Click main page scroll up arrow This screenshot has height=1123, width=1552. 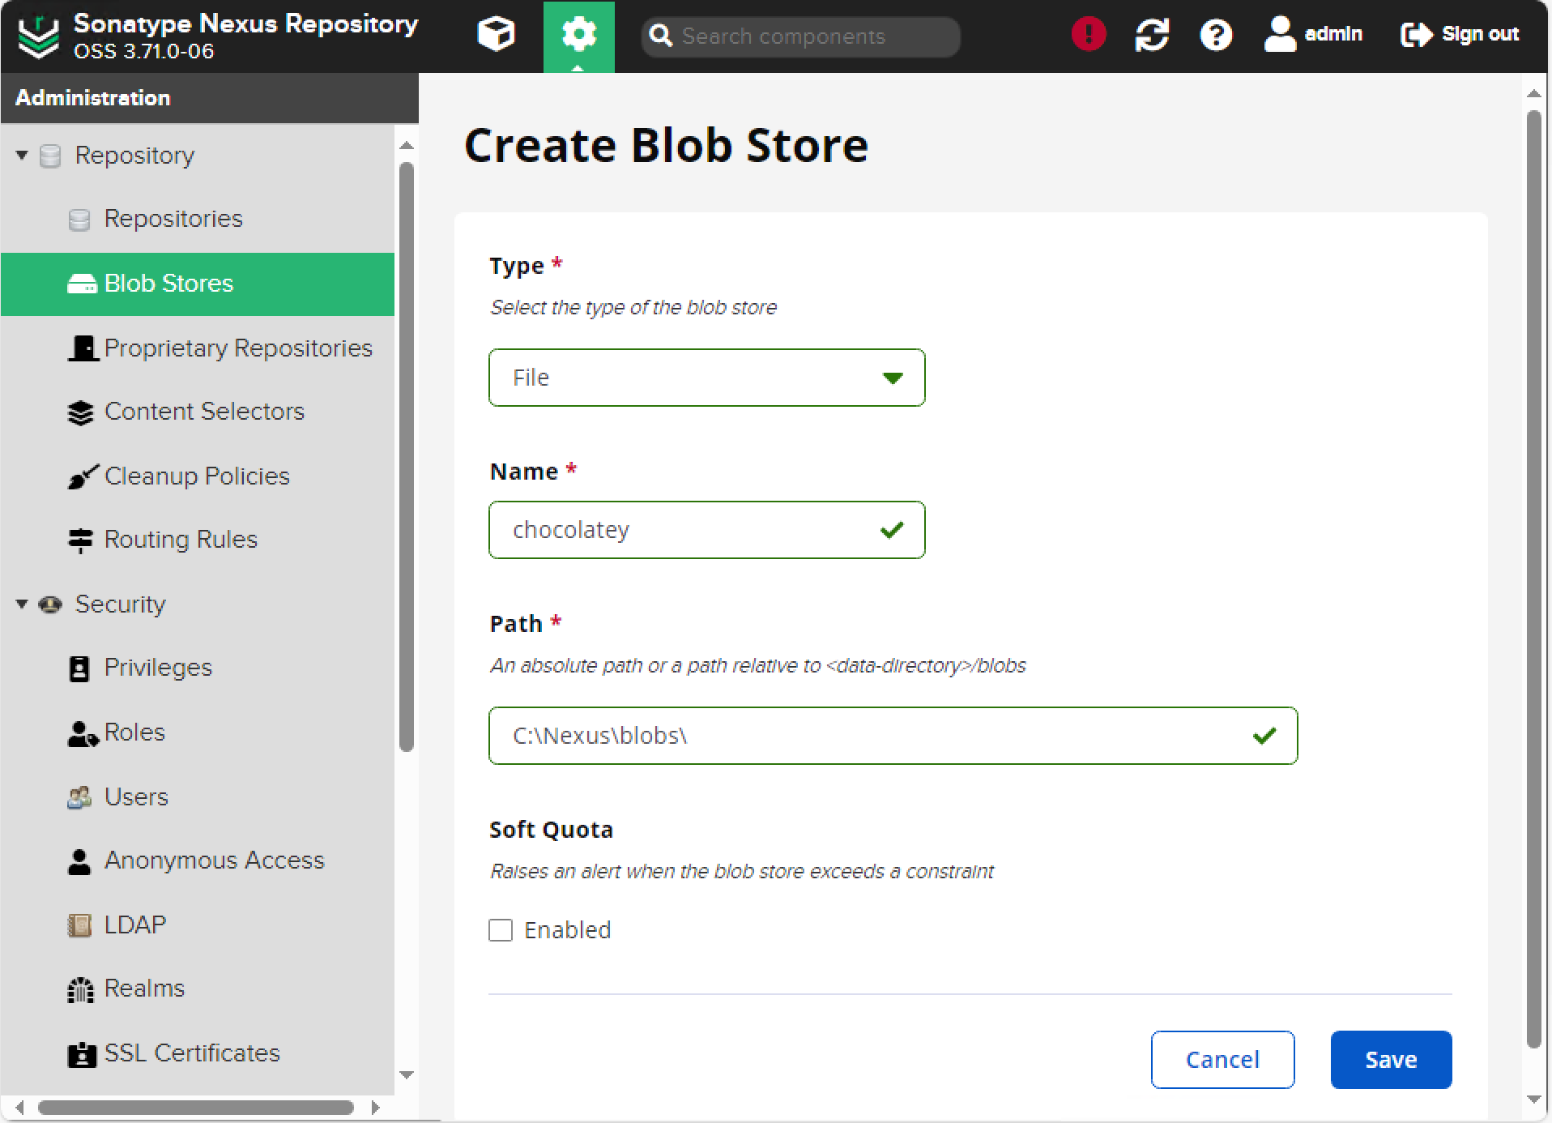pyautogui.click(x=1533, y=93)
